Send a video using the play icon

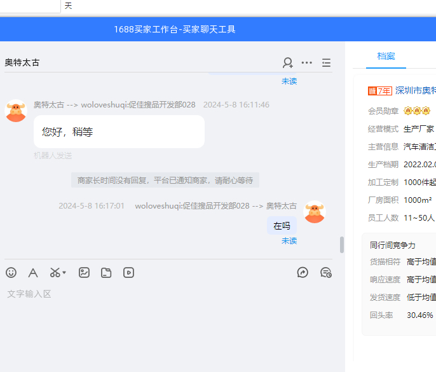click(x=128, y=273)
